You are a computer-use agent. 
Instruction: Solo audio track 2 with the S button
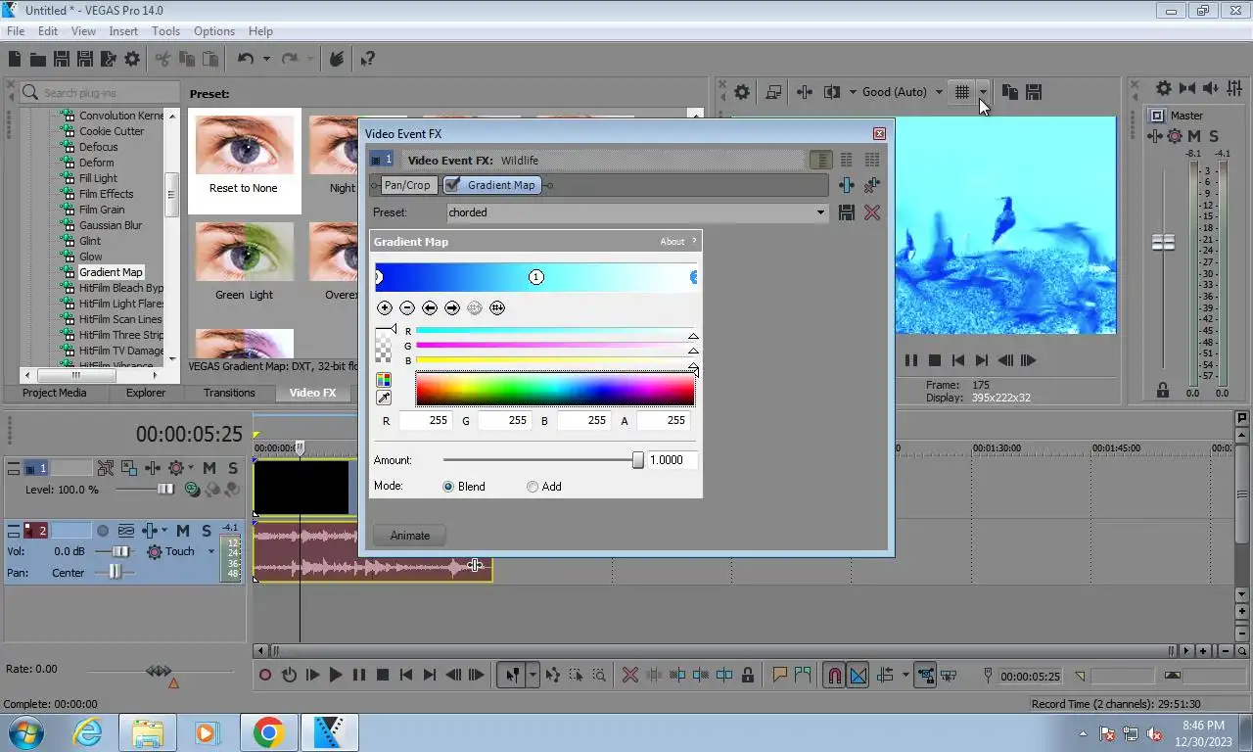pos(207,531)
